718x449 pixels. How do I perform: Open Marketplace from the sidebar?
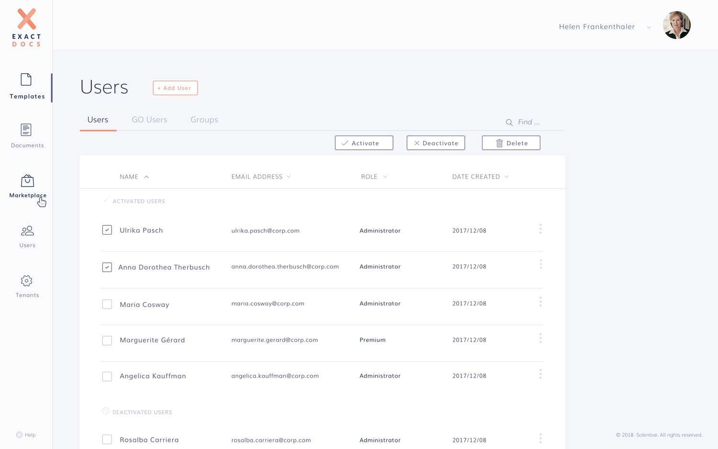(27, 186)
